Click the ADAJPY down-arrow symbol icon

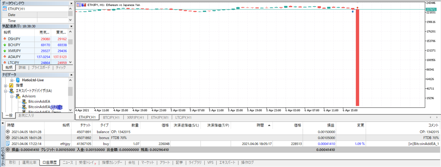pyautogui.click(x=5, y=57)
